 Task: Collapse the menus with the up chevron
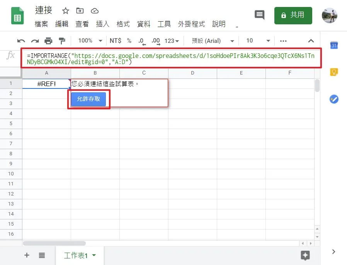pyautogui.click(x=311, y=41)
